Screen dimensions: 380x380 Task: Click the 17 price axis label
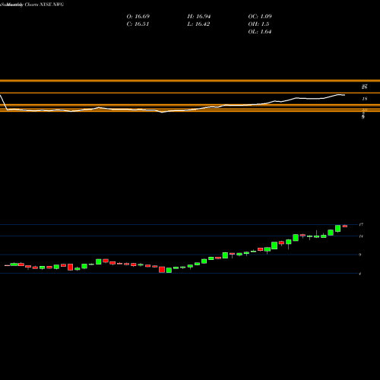pyautogui.click(x=361, y=224)
